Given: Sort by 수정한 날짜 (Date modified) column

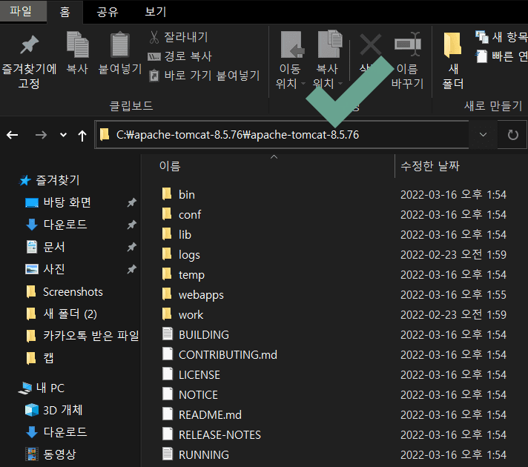Looking at the screenshot, I should [429, 166].
